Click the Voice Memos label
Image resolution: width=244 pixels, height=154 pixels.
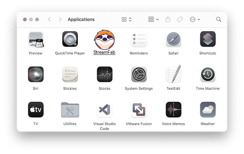tap(173, 124)
